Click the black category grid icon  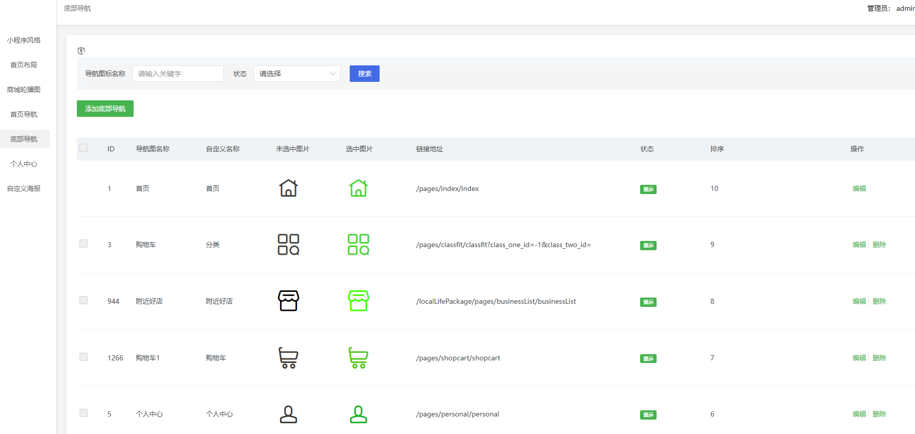tap(288, 245)
